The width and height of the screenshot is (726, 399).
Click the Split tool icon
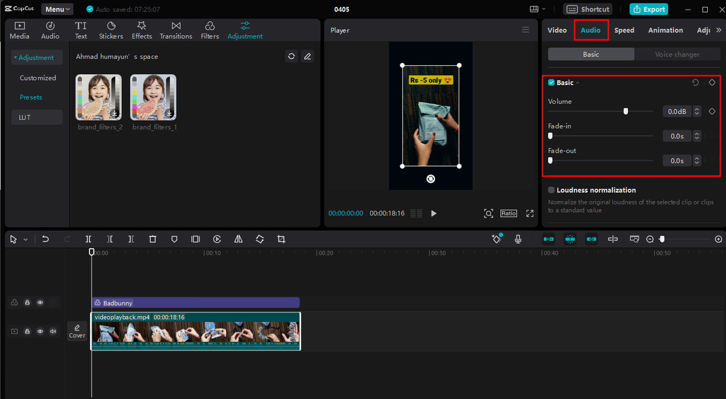click(x=88, y=239)
